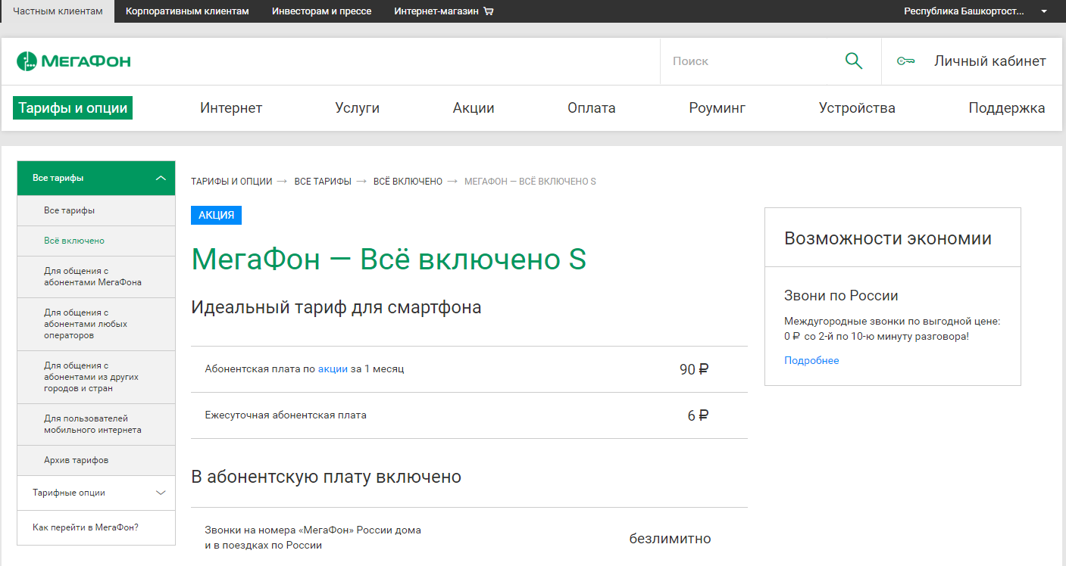
Task: Click ТАРИФЫ И ОПЦИИ breadcrumb
Action: [231, 182]
